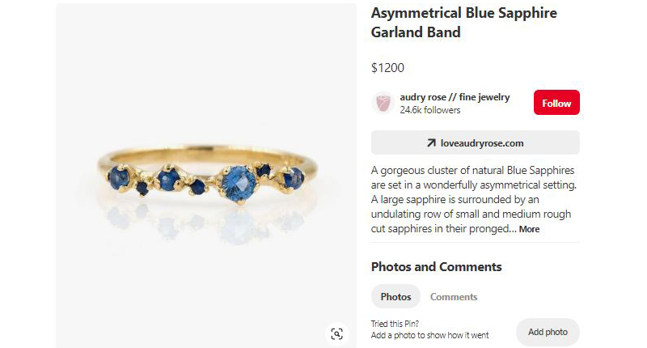The image size is (647, 348).
Task: Click the leftmost sapphire on the ring
Action: tap(119, 176)
